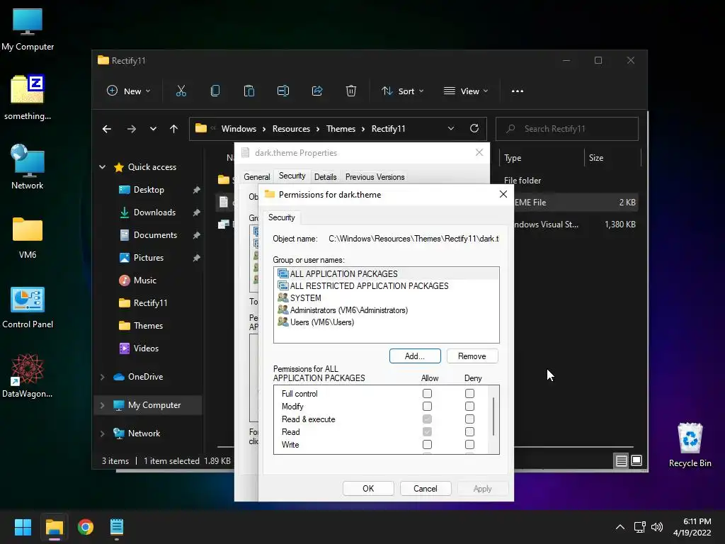
Task: Go back with the left arrow button
Action: tap(107, 129)
